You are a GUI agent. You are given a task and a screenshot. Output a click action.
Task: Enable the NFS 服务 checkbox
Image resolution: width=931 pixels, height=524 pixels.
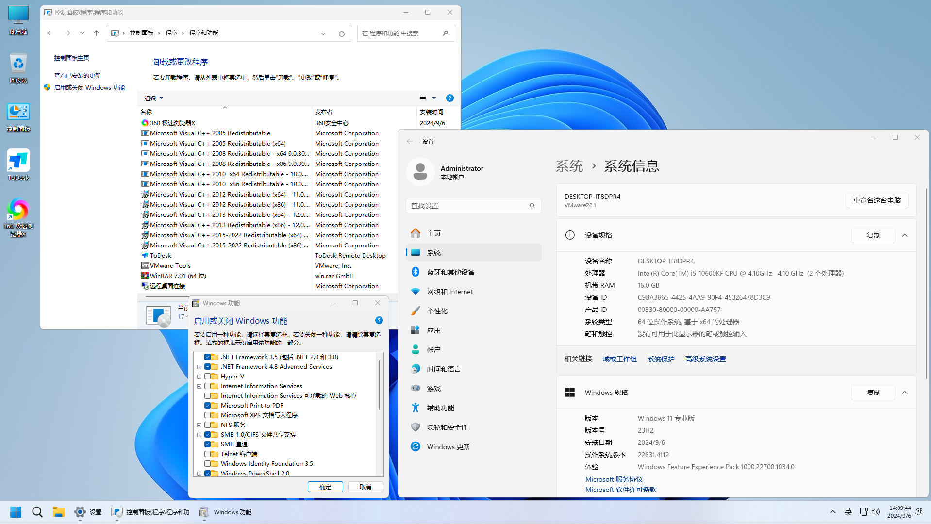click(208, 425)
